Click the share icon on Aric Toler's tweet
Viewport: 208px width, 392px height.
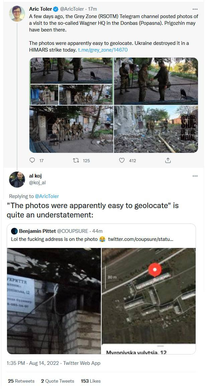click(x=168, y=160)
